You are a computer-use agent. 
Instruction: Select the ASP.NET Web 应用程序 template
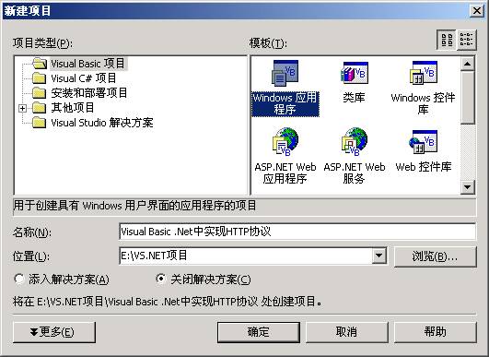[285, 142]
